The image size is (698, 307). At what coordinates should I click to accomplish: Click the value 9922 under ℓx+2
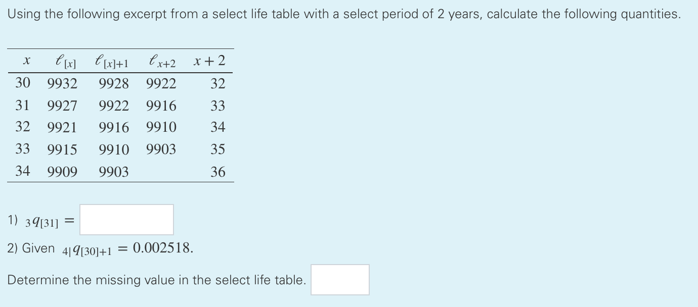161,83
